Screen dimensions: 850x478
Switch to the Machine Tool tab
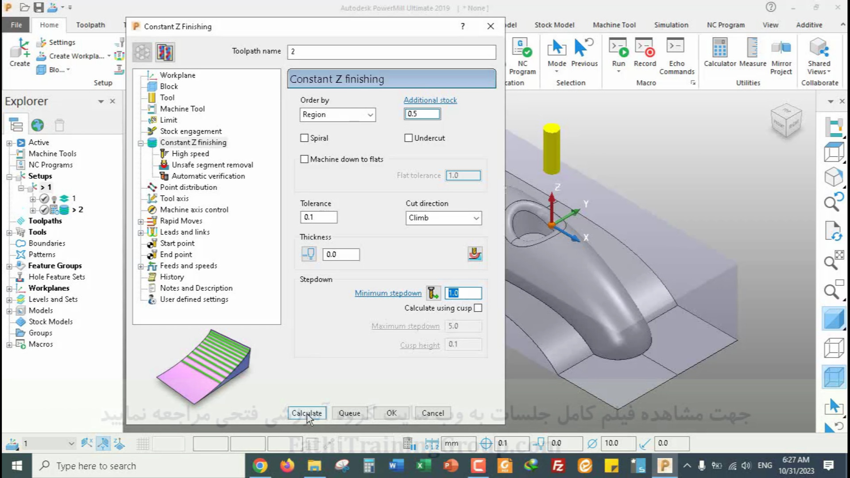pyautogui.click(x=614, y=25)
